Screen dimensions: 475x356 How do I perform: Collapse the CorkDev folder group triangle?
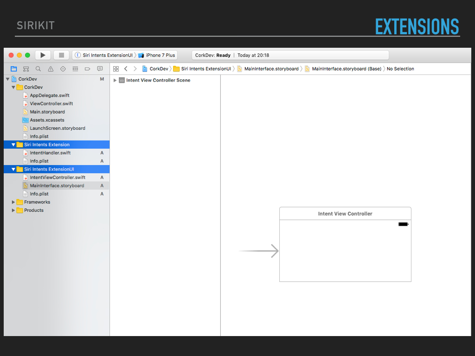[13, 87]
